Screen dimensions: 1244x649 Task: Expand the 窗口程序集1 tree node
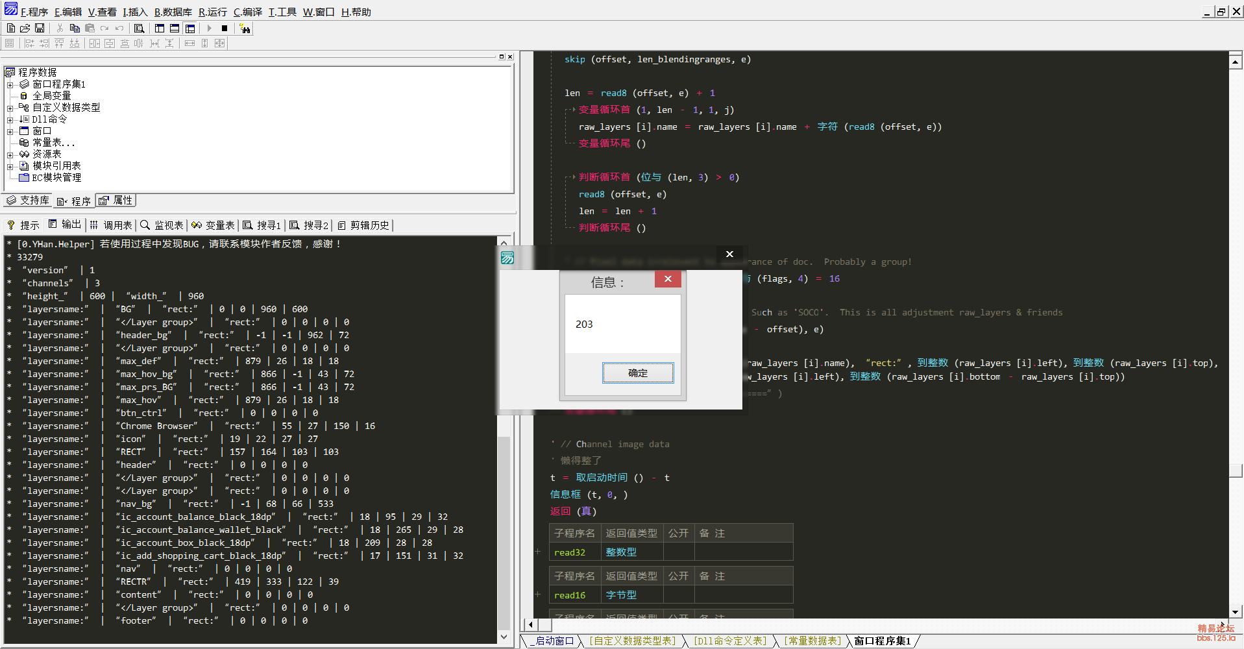click(10, 84)
